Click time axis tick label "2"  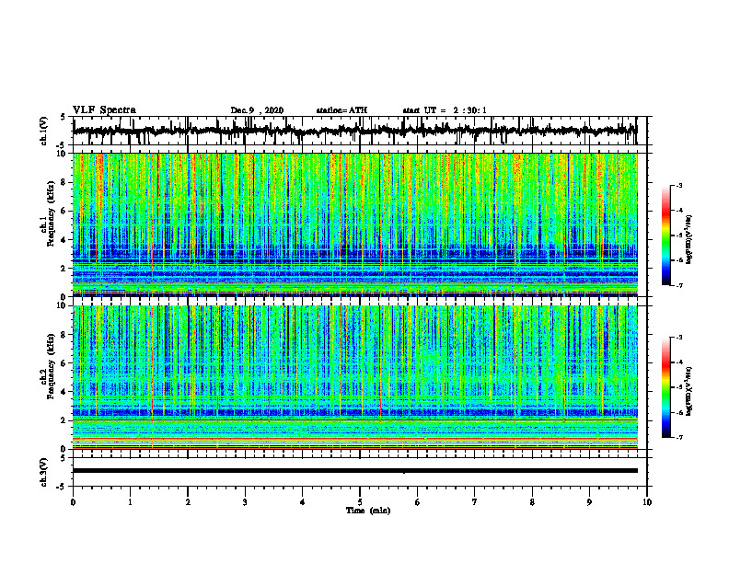click(188, 502)
